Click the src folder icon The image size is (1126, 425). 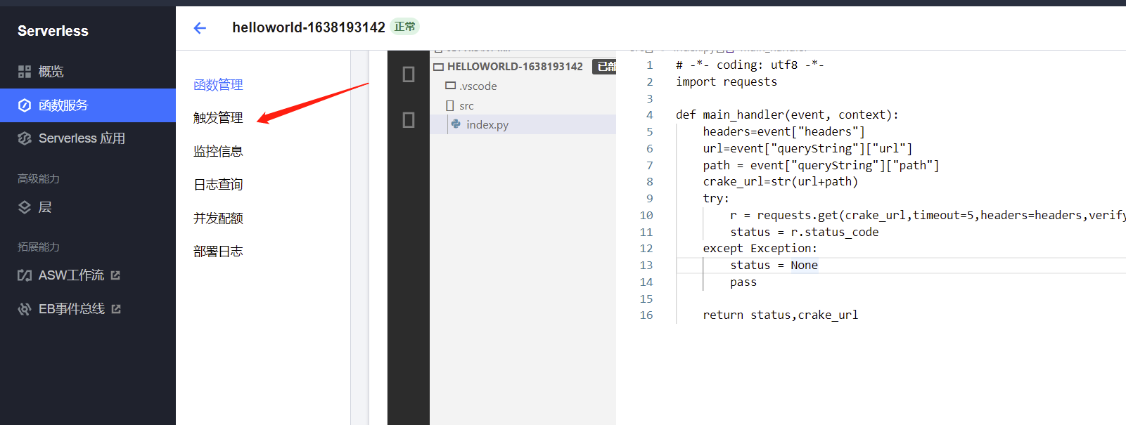point(450,105)
